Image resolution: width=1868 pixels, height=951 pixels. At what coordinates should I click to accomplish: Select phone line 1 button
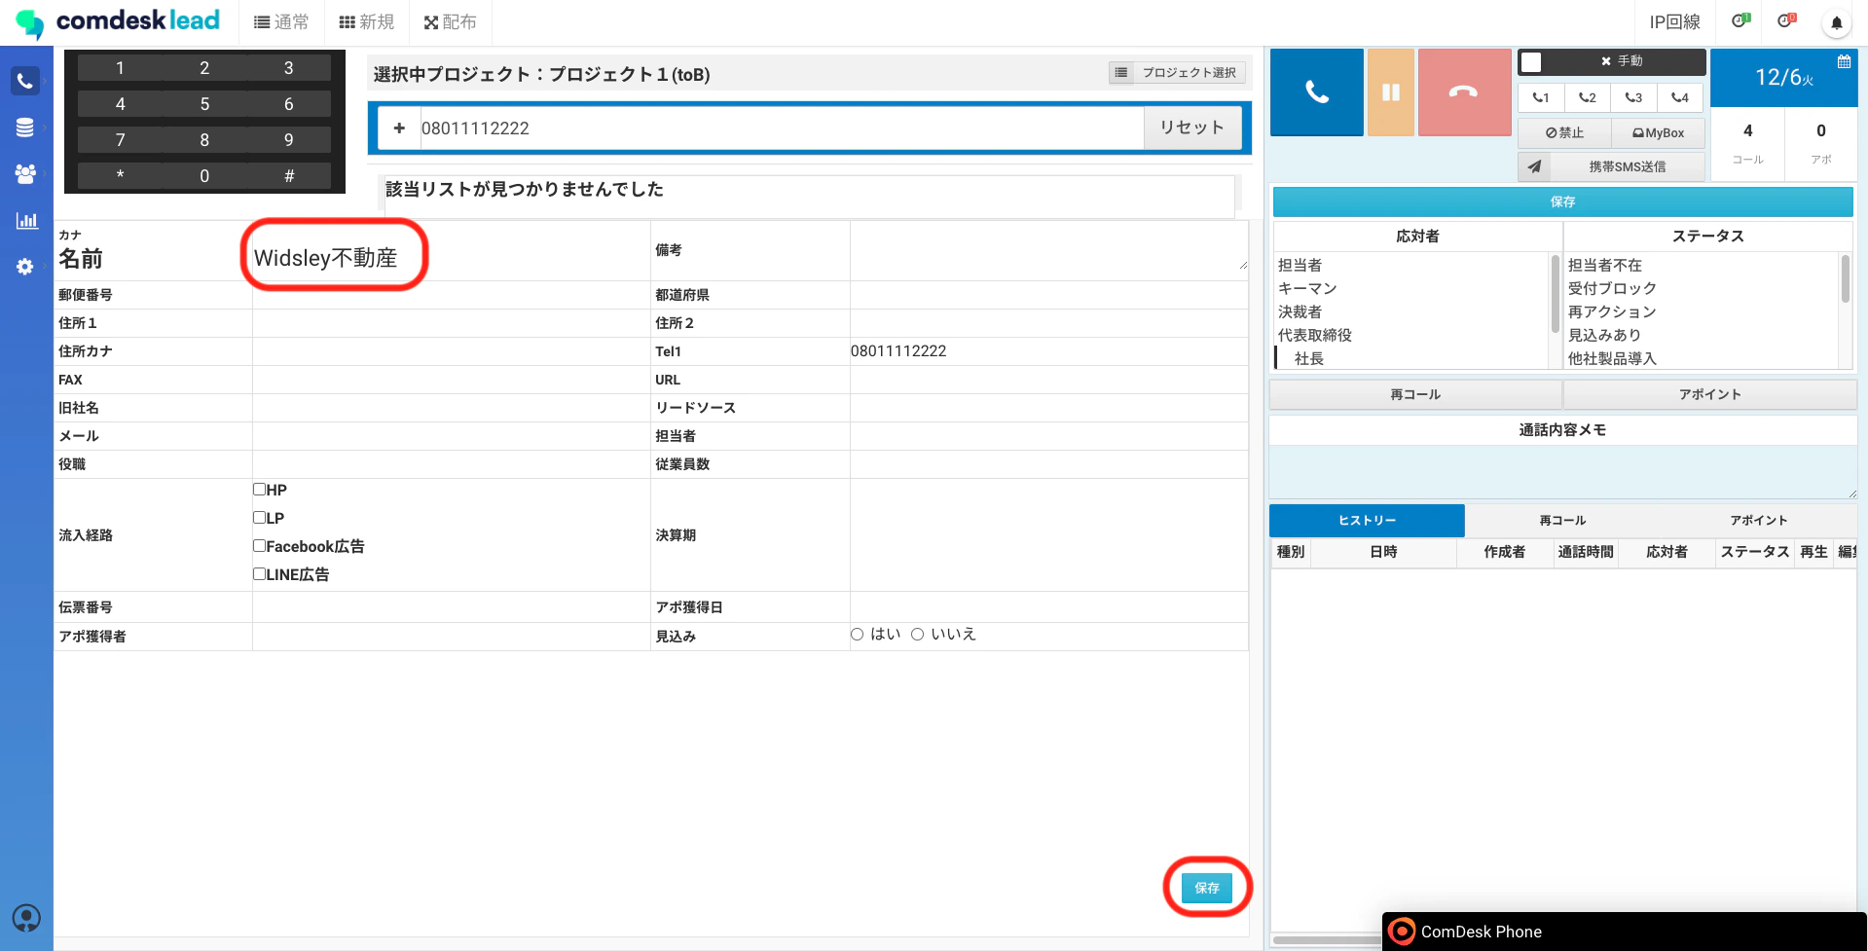coord(1541,97)
